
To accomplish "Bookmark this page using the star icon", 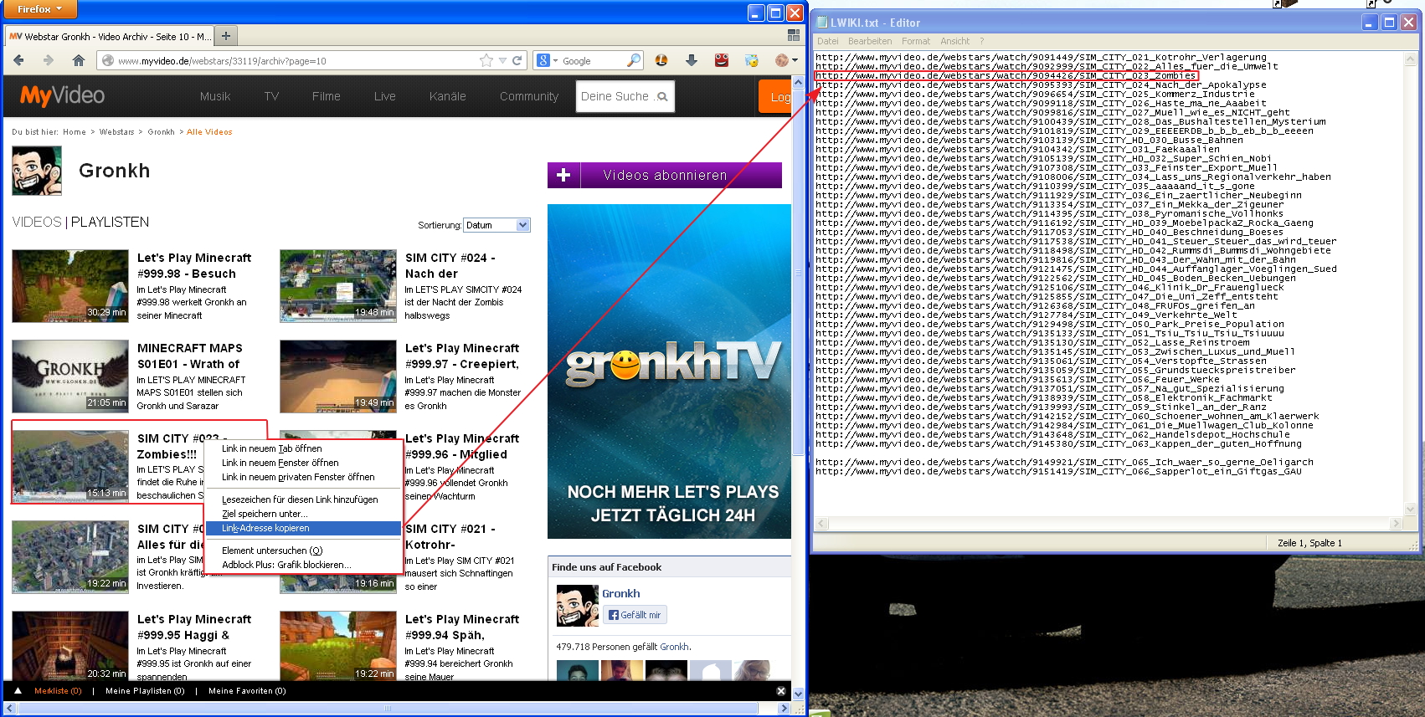I will [486, 60].
